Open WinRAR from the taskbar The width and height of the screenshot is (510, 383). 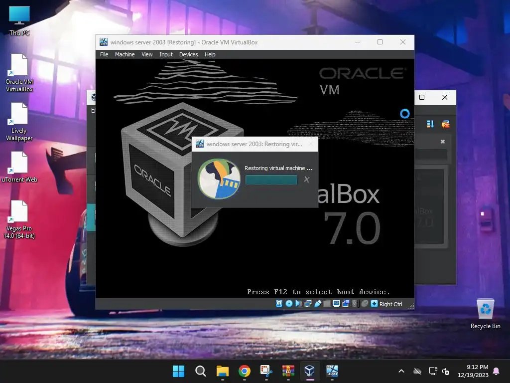click(288, 371)
